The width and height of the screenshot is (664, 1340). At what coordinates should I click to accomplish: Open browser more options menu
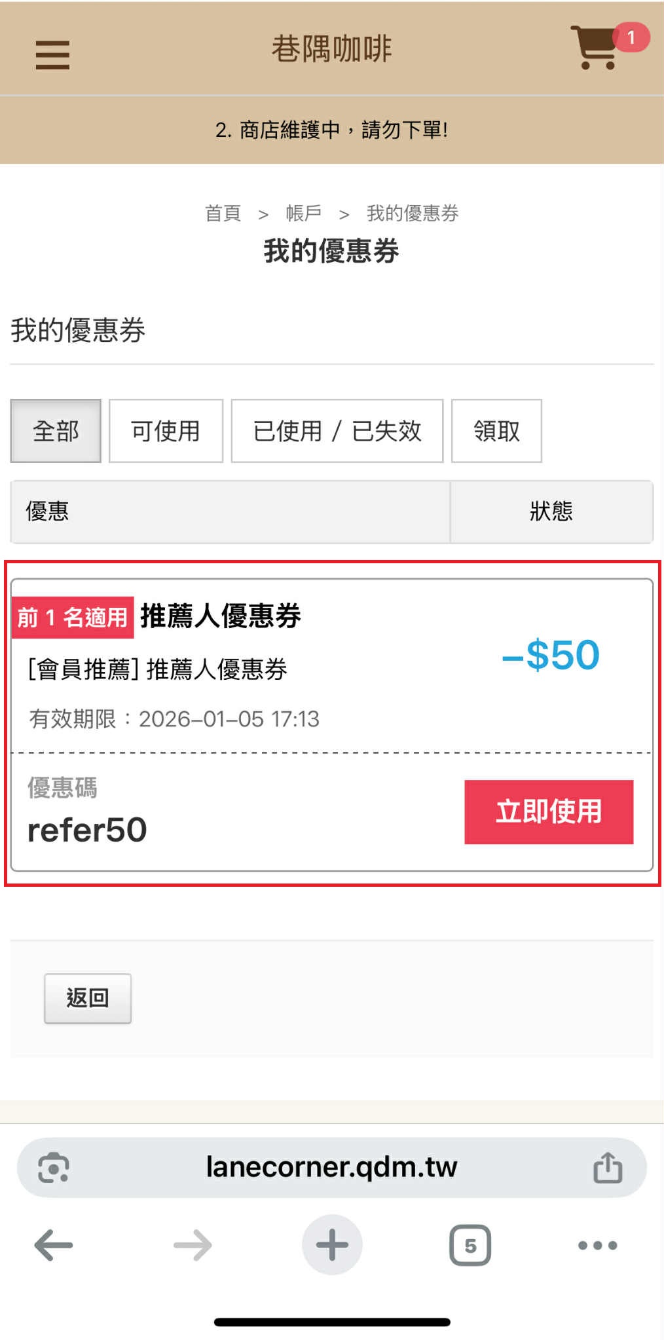(x=597, y=1245)
